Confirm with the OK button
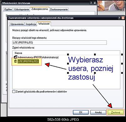 click(81, 112)
